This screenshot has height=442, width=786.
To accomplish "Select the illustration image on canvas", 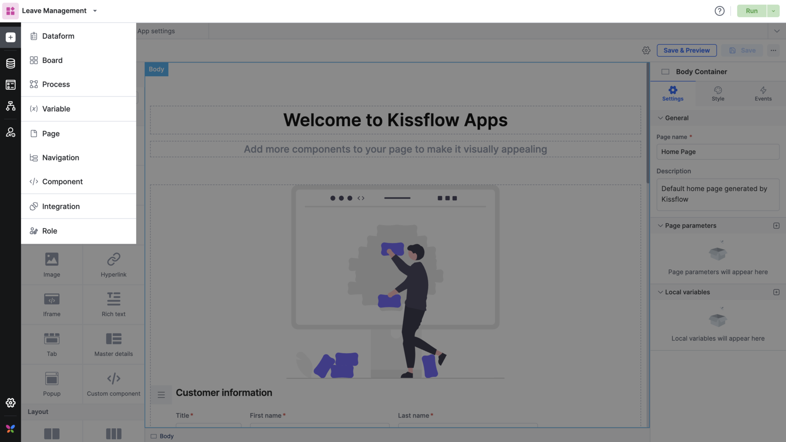I will (395, 282).
